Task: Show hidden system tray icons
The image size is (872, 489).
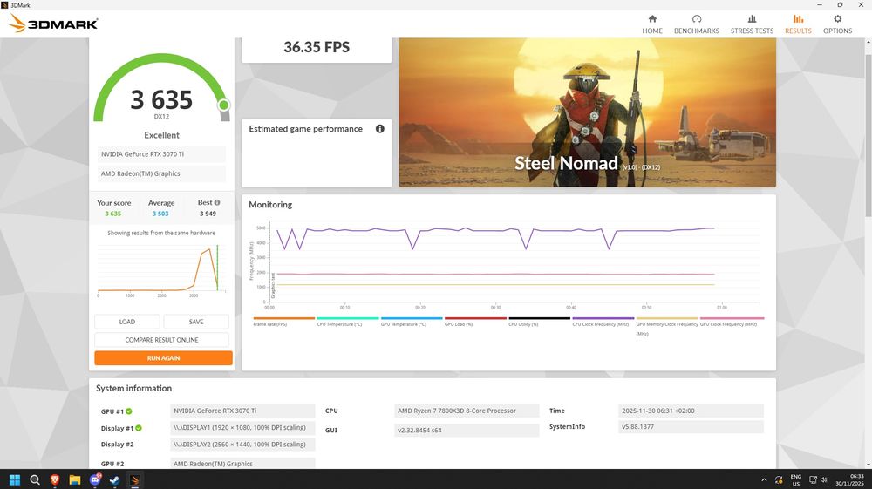Action: click(764, 479)
